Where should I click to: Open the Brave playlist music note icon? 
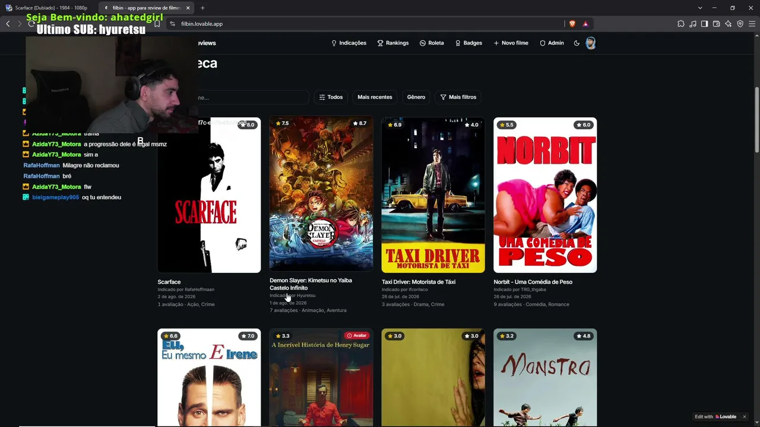[x=692, y=24]
